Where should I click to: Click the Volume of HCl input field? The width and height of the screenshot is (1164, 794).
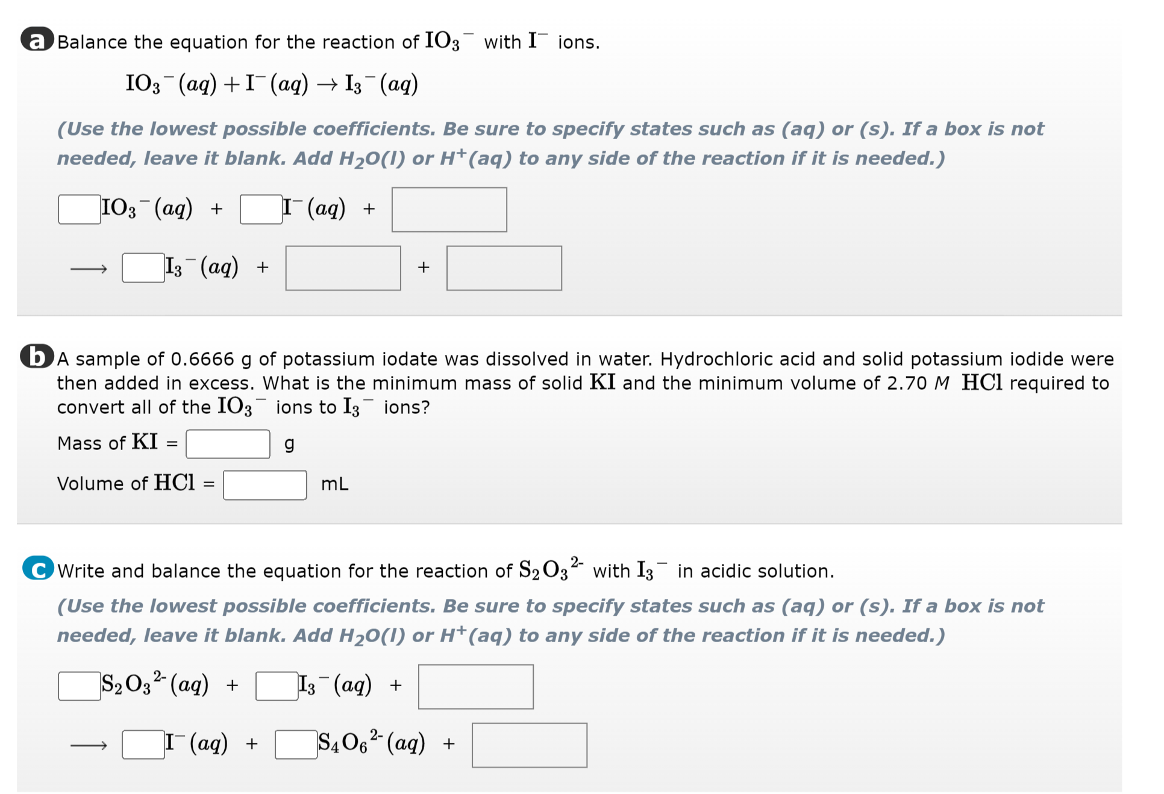[x=265, y=484]
